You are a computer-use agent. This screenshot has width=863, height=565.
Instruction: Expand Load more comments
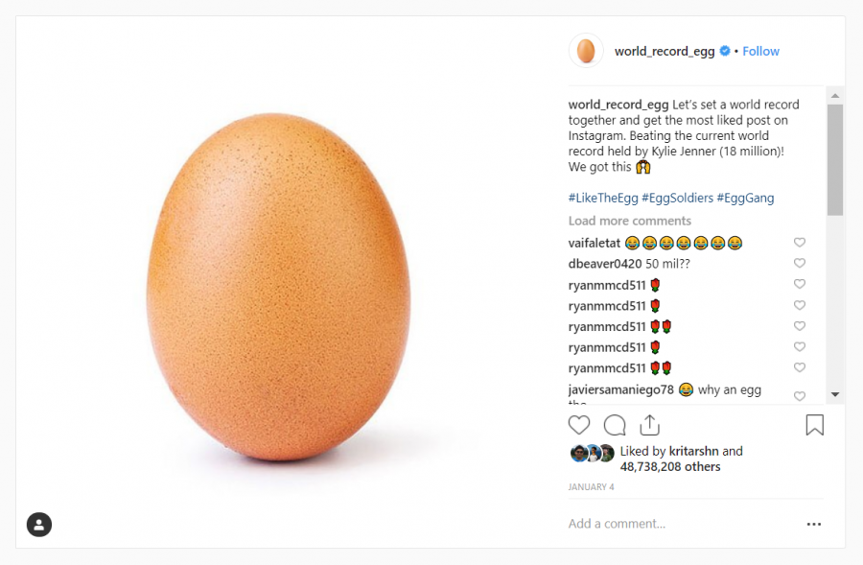click(630, 221)
